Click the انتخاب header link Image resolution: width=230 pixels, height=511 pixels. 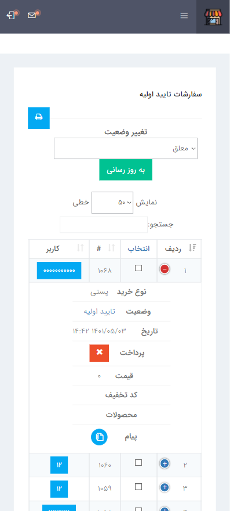[138, 249]
